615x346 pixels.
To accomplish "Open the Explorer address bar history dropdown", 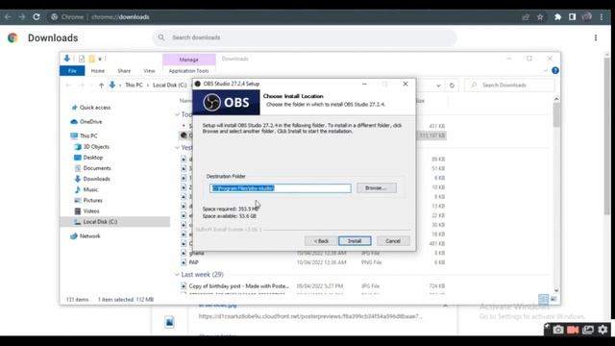I will [x=438, y=86].
